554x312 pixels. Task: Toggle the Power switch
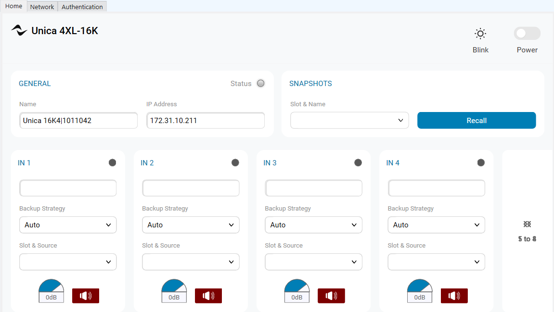pyautogui.click(x=527, y=34)
